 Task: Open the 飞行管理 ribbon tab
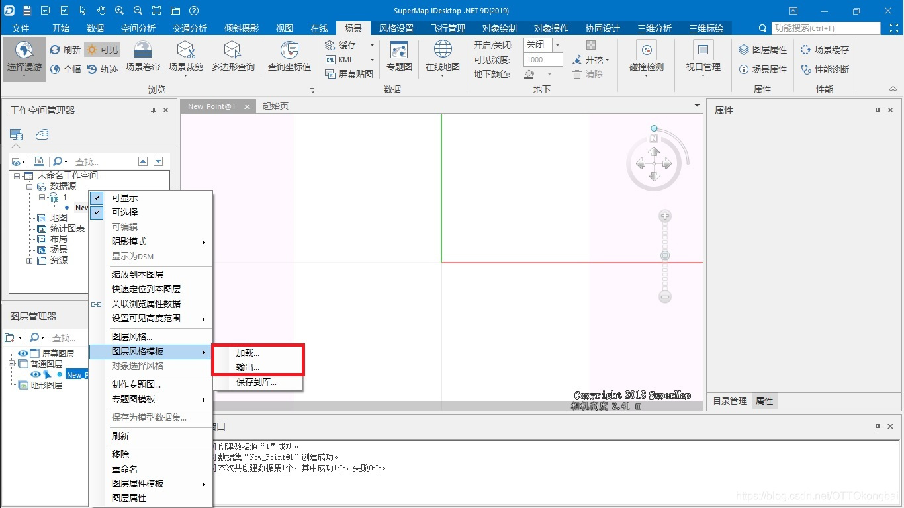pos(448,28)
